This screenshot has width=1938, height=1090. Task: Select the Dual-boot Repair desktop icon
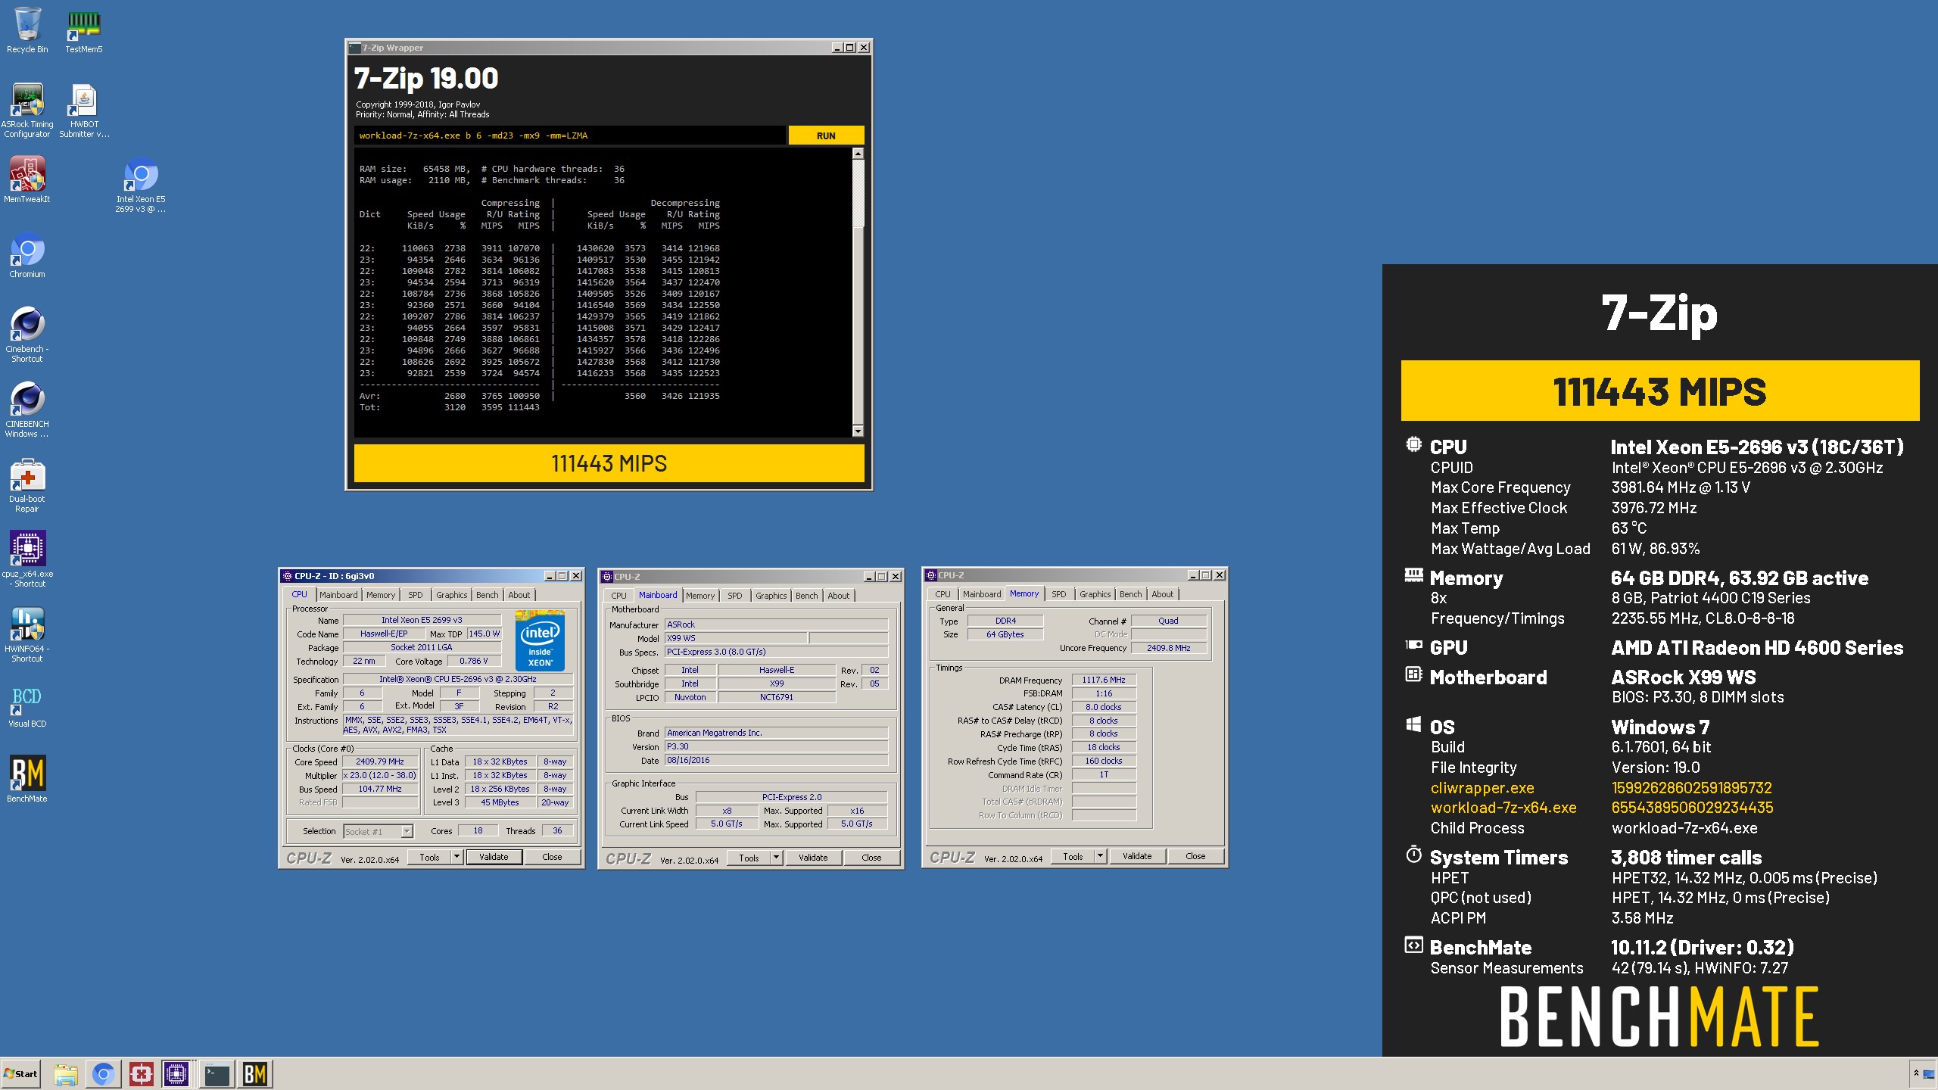(27, 484)
